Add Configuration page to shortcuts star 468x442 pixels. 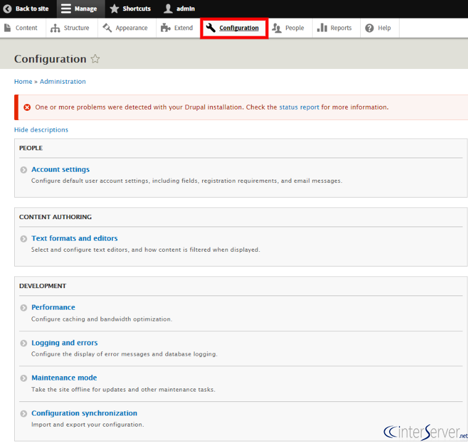[95, 58]
